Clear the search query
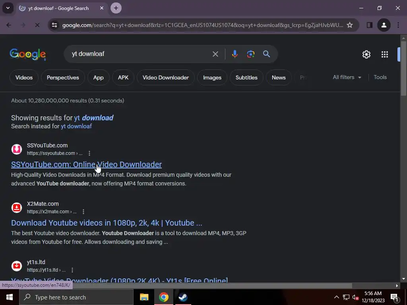This screenshot has height=305, width=407. tap(215, 54)
